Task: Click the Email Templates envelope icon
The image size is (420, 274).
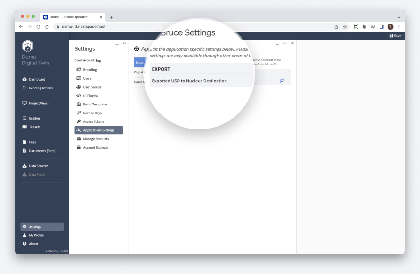Action: click(79, 104)
